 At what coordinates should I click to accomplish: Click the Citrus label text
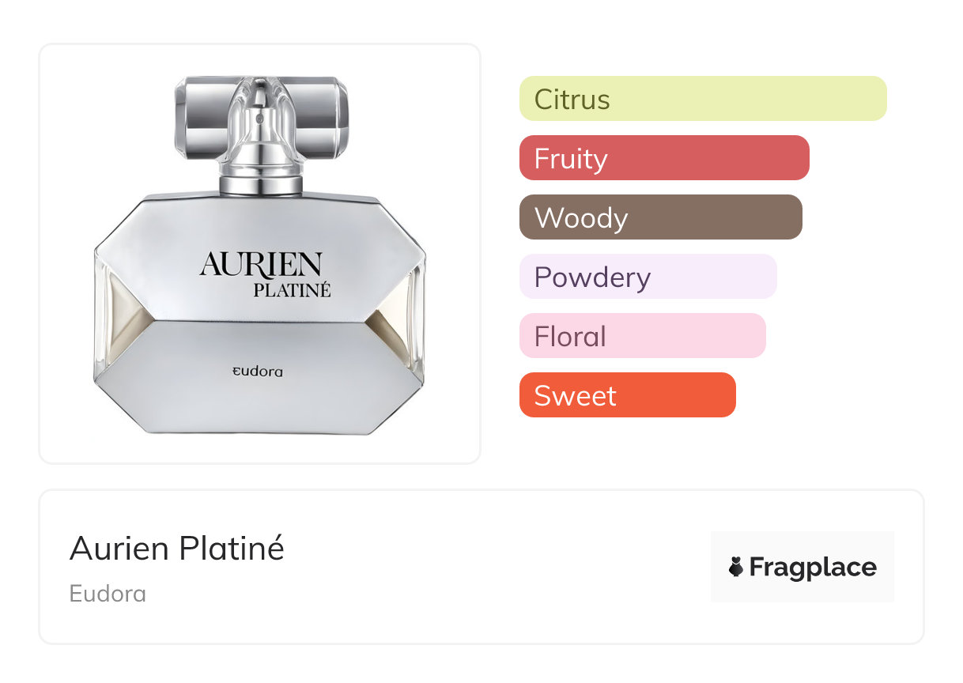pos(572,100)
